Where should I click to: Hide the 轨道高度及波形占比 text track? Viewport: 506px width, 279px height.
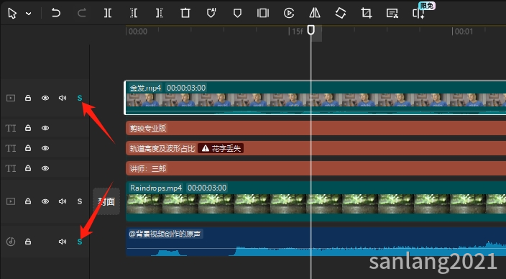[x=45, y=148]
